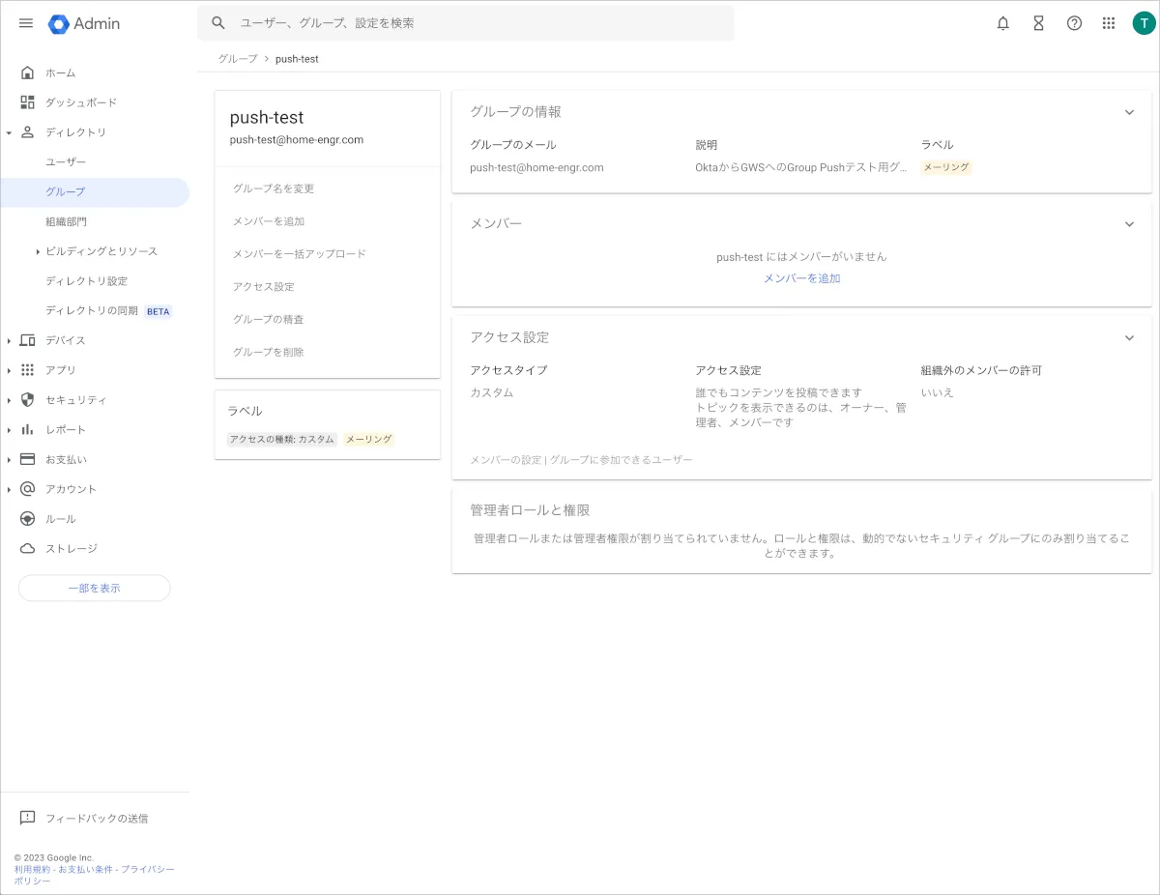Expand ビルディングとリソース in sidebar
1160x895 pixels.
click(38, 251)
